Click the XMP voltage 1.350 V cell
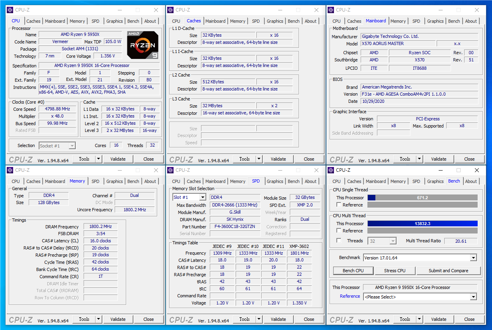The image size is (492, 330). [x=299, y=303]
